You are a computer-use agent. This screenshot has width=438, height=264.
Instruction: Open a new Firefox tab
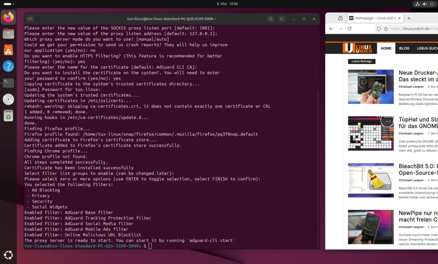[x=409, y=18]
